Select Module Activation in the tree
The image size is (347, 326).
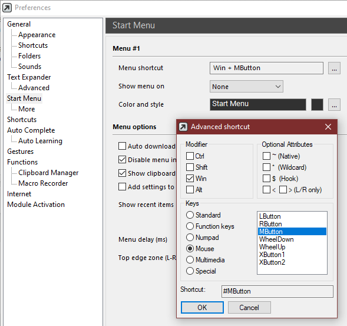[x=36, y=205]
